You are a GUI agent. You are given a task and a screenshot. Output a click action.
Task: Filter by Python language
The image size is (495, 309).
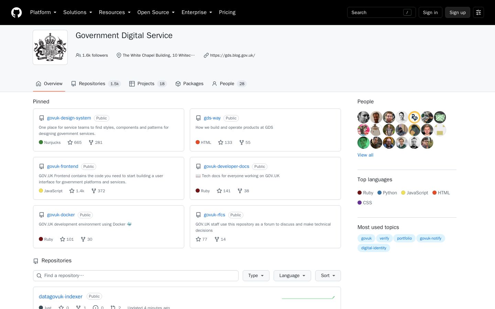point(387,193)
